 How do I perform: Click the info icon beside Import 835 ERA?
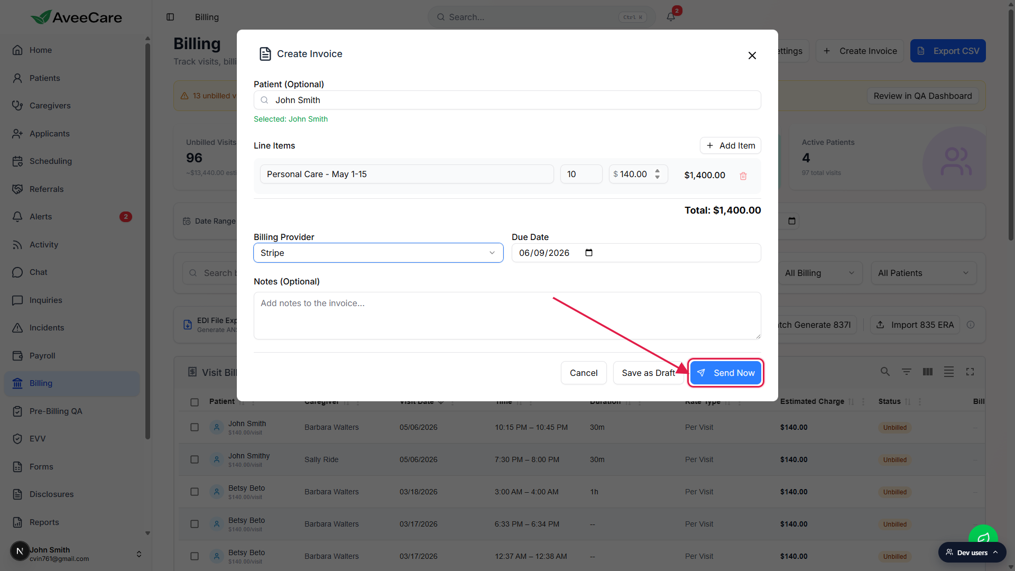[x=971, y=325]
